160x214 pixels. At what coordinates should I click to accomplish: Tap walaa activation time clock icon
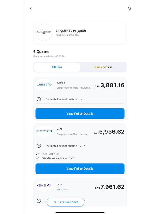coord(39,99)
